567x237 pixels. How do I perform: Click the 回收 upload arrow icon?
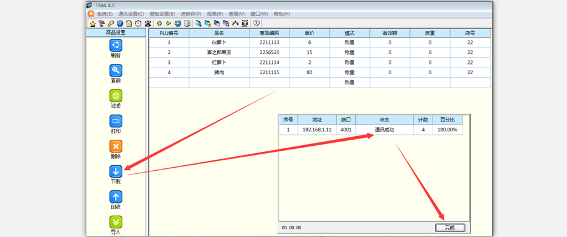(116, 197)
